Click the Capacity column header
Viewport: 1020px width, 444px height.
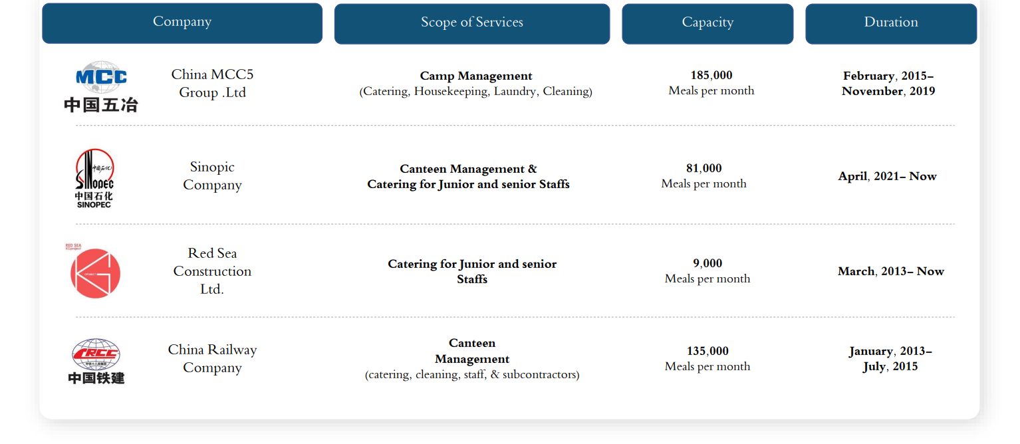click(x=707, y=24)
